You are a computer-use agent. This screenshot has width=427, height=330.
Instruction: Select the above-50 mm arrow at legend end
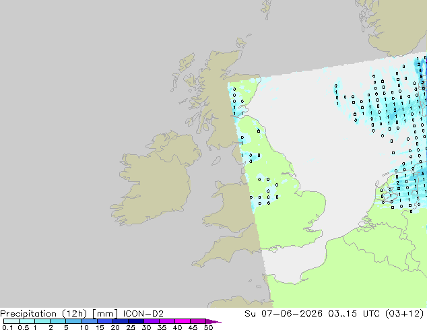[x=213, y=321]
